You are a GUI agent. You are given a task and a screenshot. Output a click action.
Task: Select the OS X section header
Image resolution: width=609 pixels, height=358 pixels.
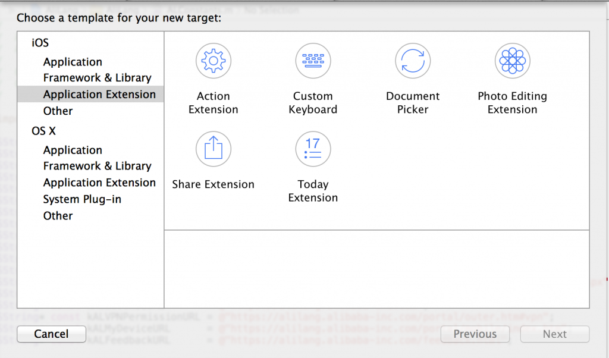pos(43,131)
